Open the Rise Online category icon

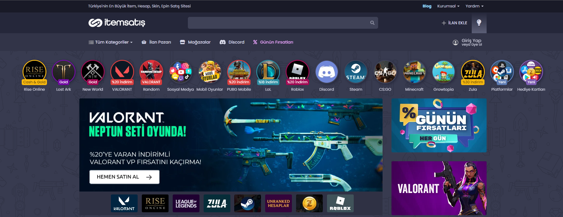tap(34, 72)
